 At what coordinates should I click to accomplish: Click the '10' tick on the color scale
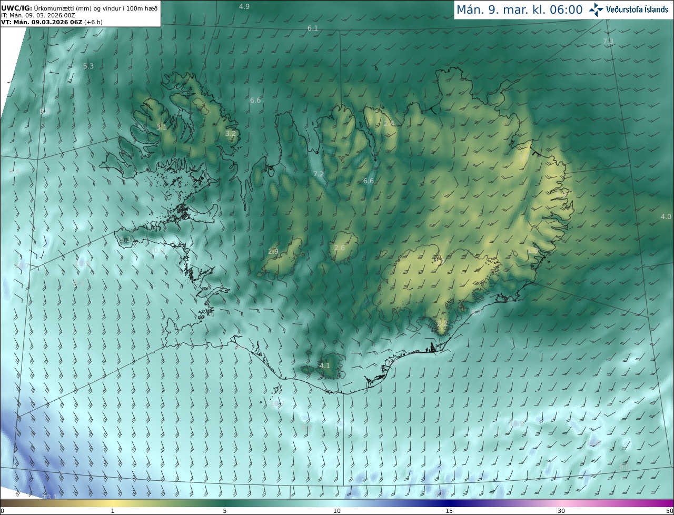337,511
